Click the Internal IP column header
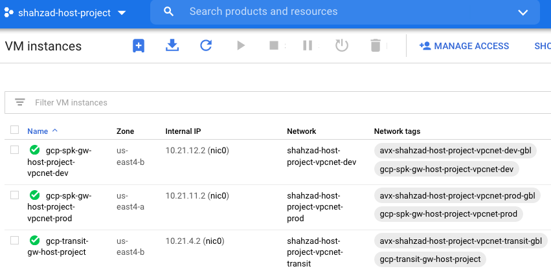This screenshot has height=271, width=551. point(183,131)
